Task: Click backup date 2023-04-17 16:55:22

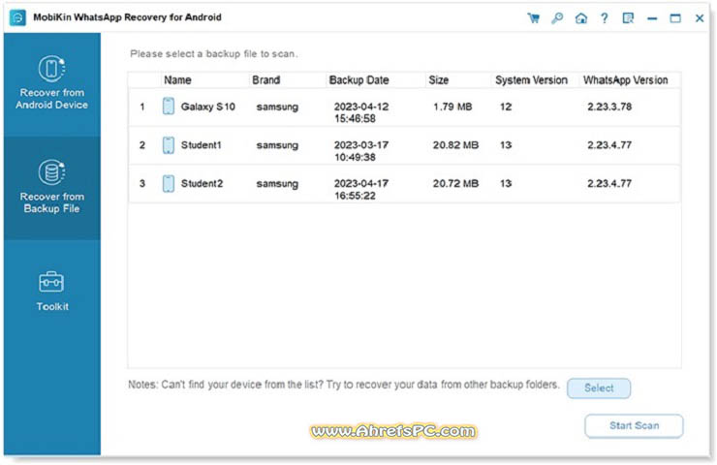Action: [x=361, y=189]
